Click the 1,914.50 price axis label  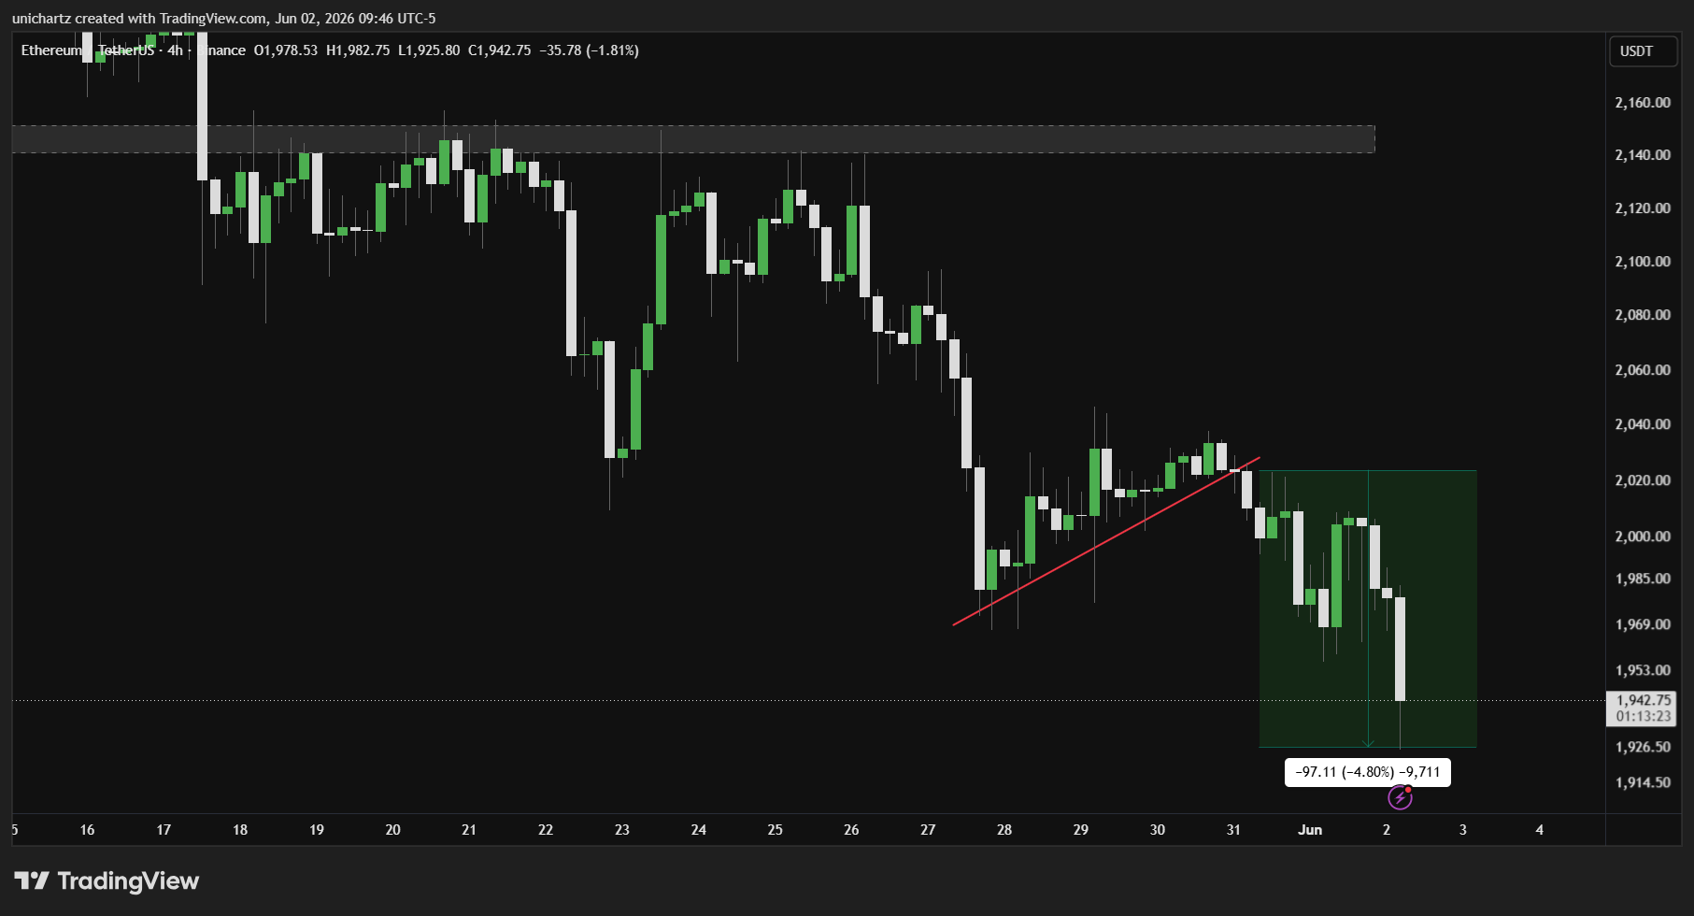[x=1643, y=782]
